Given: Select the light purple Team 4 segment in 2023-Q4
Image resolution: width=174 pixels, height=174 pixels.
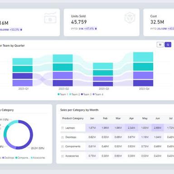Looking at the screenshot, I should [x=143, y=75].
